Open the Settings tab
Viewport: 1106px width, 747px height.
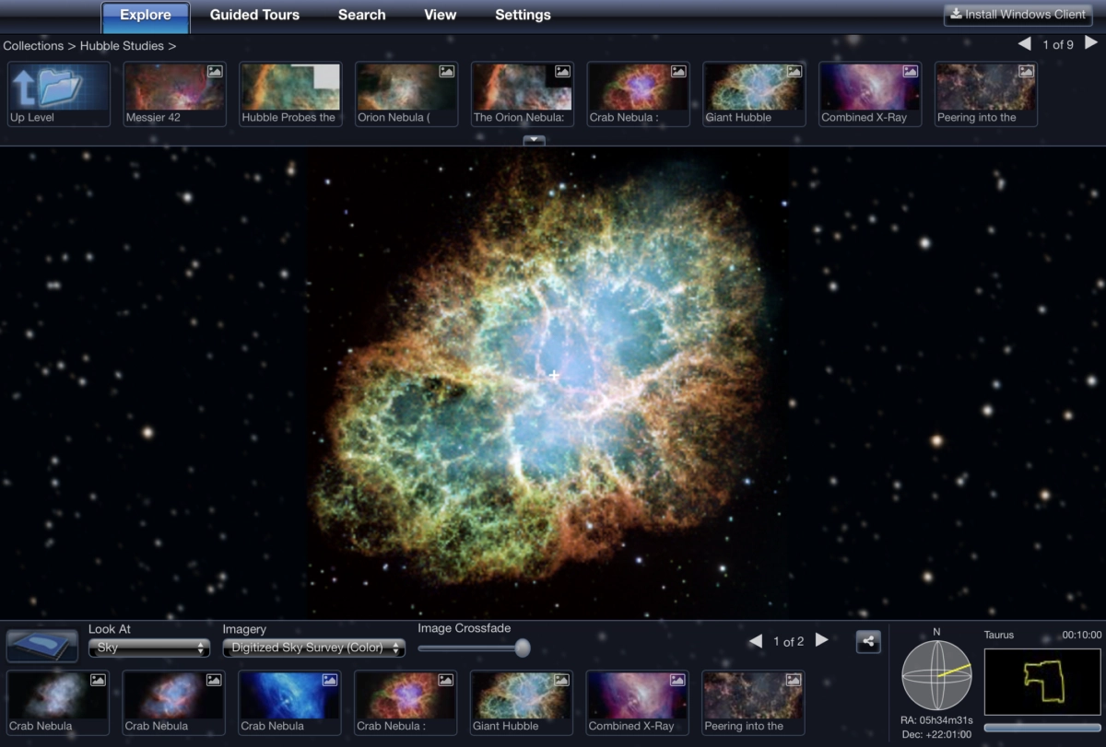coord(523,15)
